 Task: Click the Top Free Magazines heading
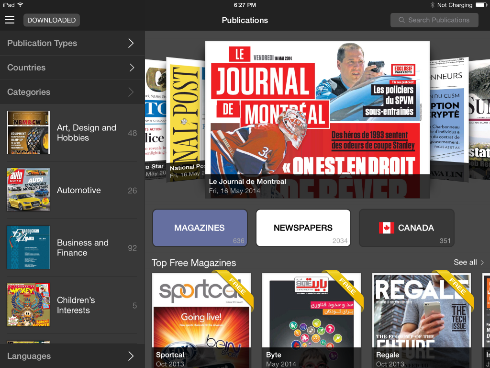[x=194, y=263]
